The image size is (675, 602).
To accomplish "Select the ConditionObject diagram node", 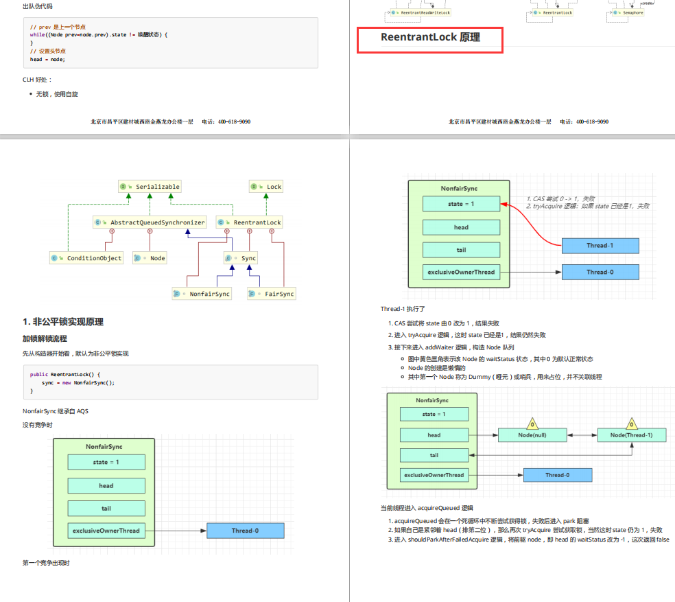I will 86,258.
